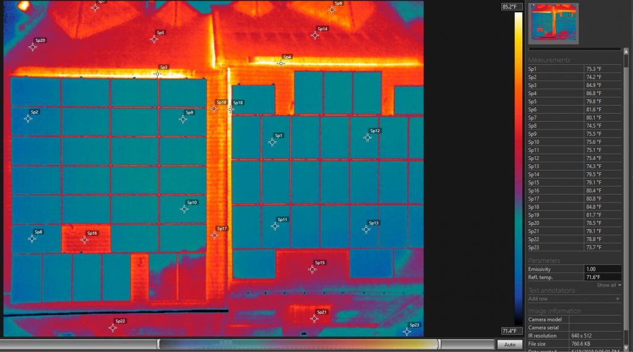Select the Sp14 spot marker on thermal image
This screenshot has height=352, width=633.
(x=315, y=35)
